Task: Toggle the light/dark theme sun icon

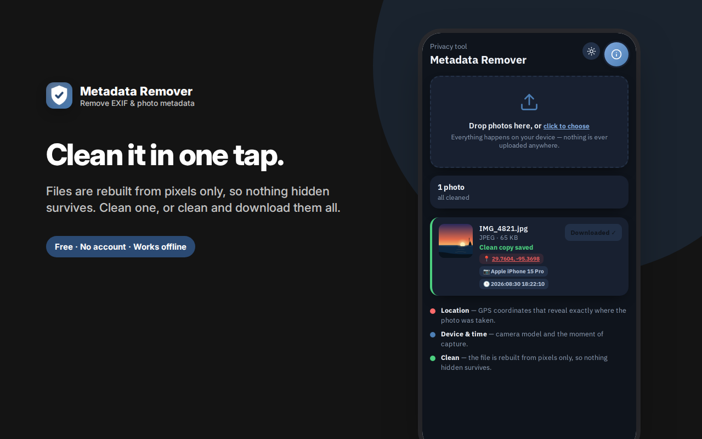Action: click(x=591, y=52)
